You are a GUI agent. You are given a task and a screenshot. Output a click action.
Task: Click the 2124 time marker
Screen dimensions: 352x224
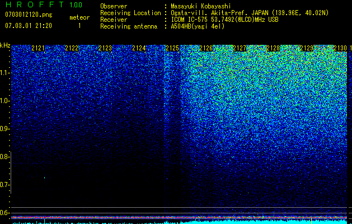coord(139,48)
